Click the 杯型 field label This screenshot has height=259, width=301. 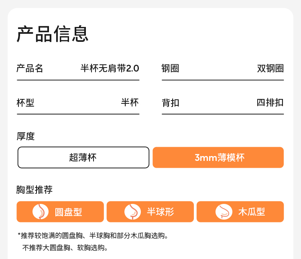pyautogui.click(x=25, y=103)
